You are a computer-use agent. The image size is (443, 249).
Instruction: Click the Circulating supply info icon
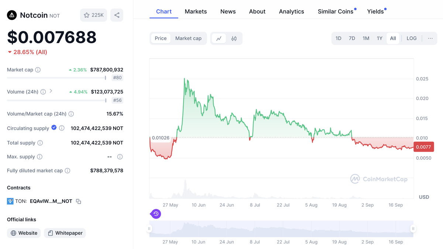pyautogui.click(x=62, y=128)
